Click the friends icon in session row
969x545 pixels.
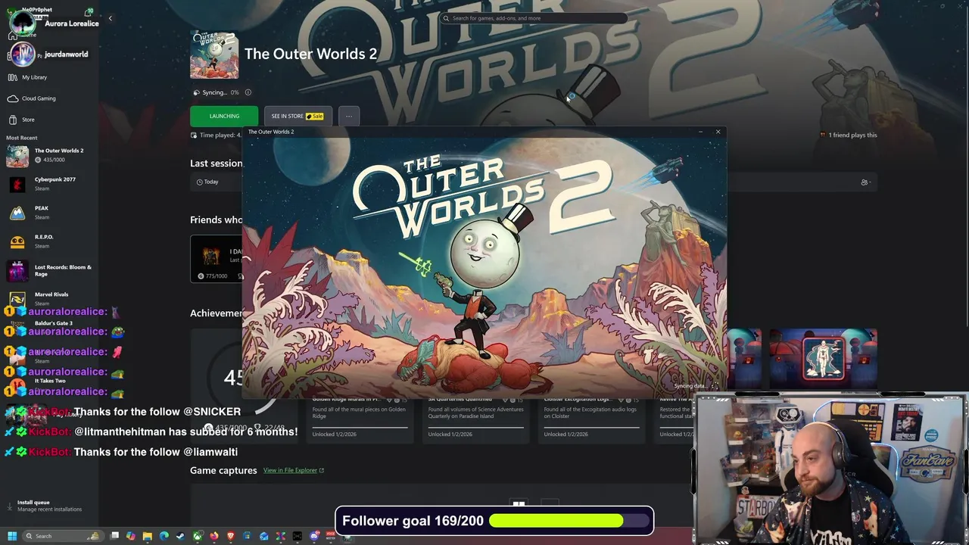(x=865, y=182)
